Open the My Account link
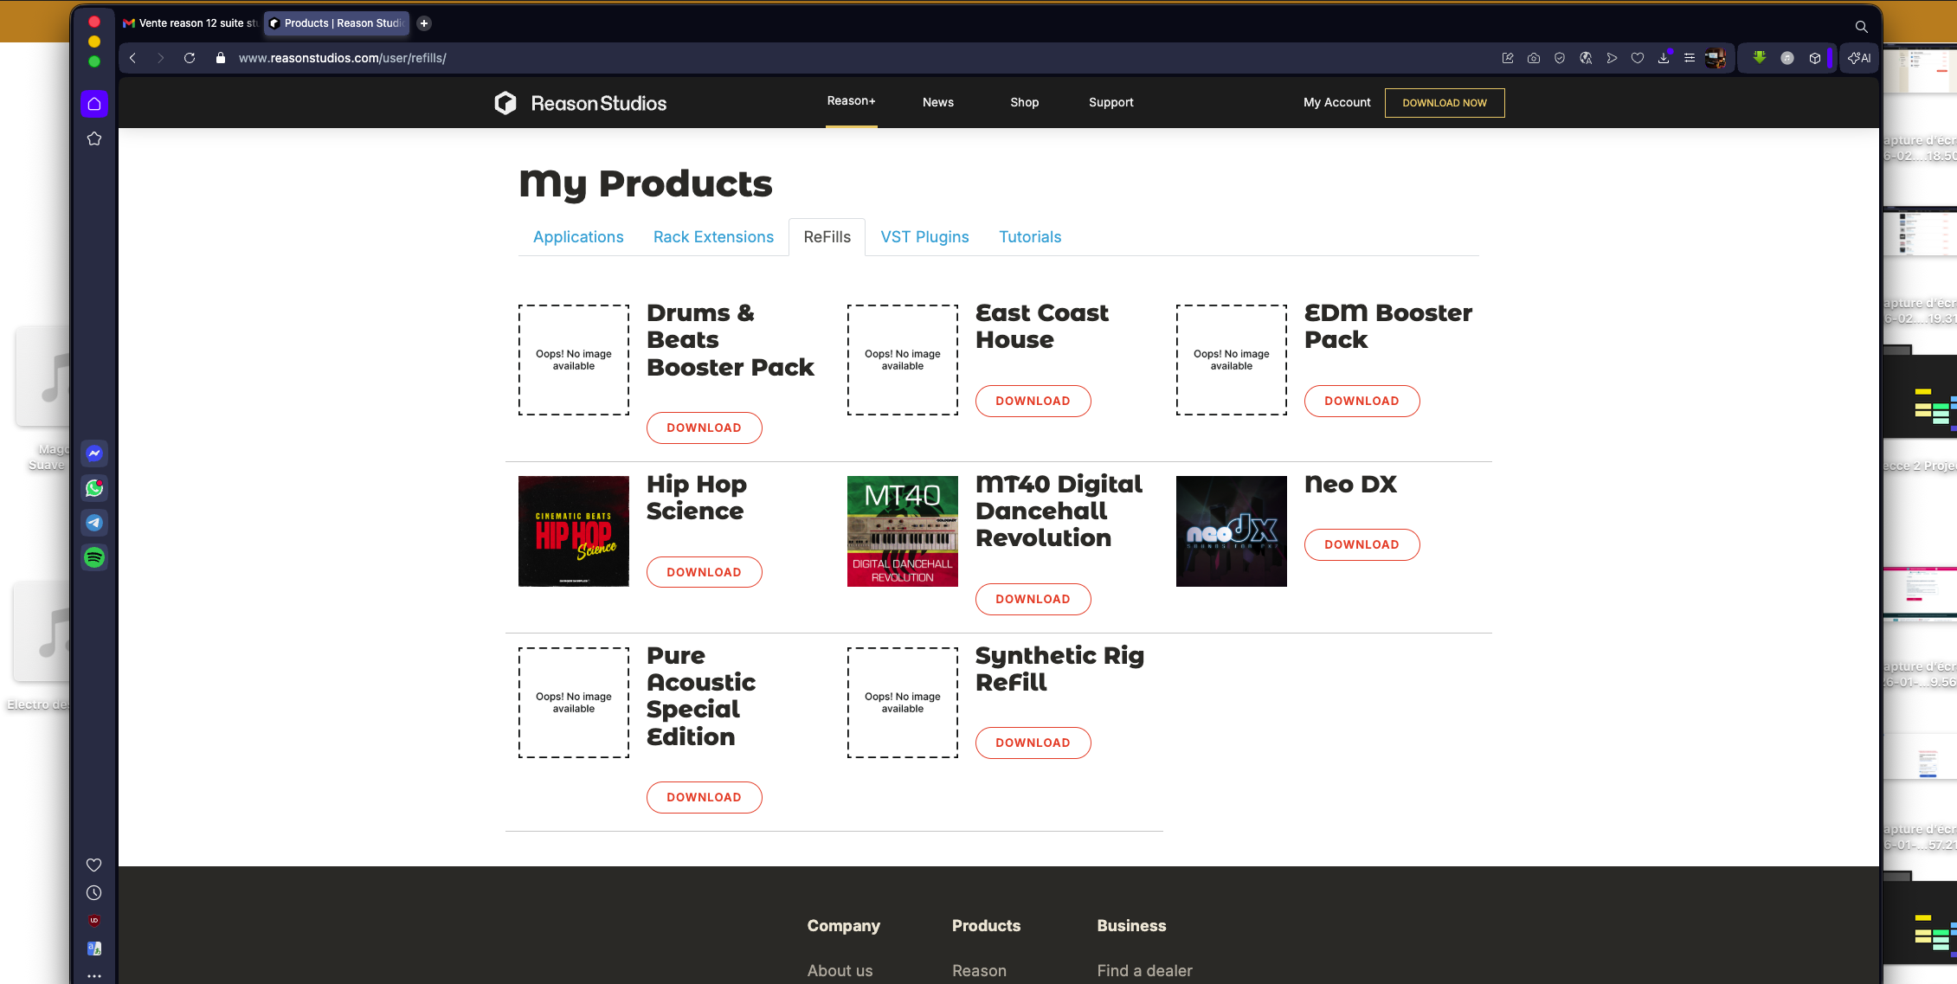 [1336, 102]
